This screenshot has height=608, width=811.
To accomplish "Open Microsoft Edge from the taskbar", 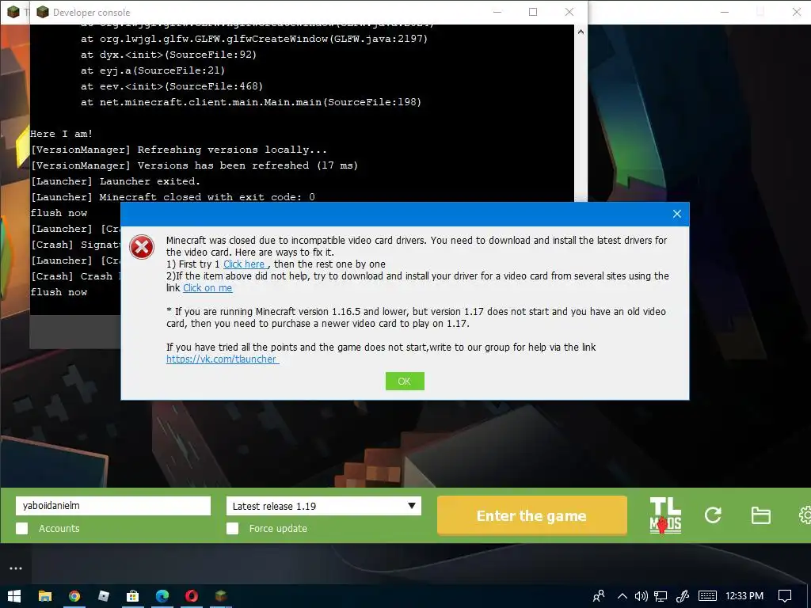I will 162,596.
